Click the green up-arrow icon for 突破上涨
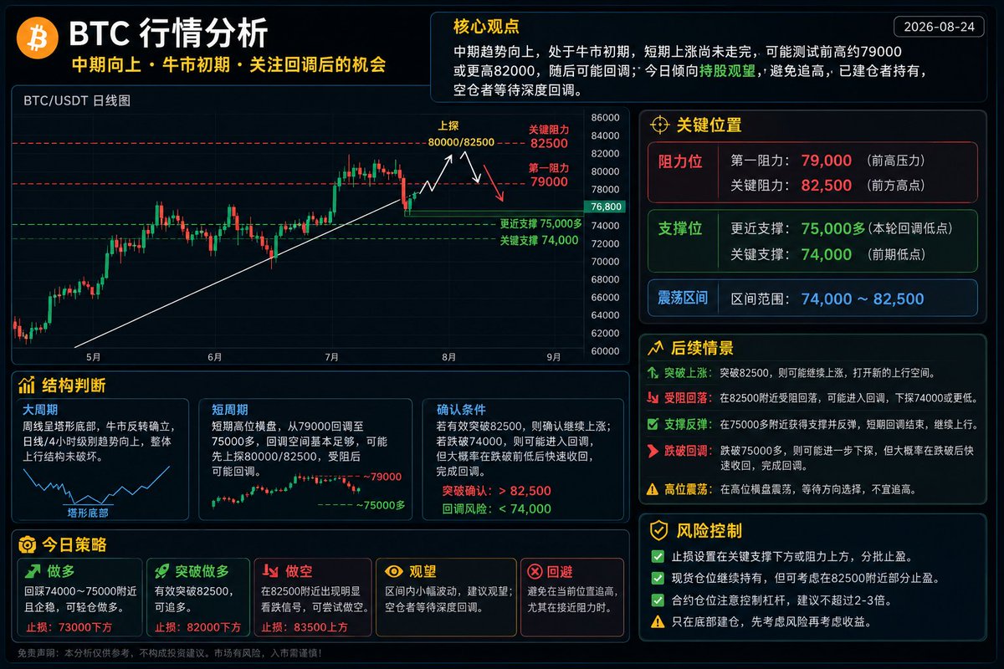 [653, 372]
